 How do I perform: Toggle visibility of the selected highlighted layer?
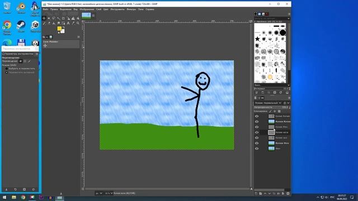point(257,132)
